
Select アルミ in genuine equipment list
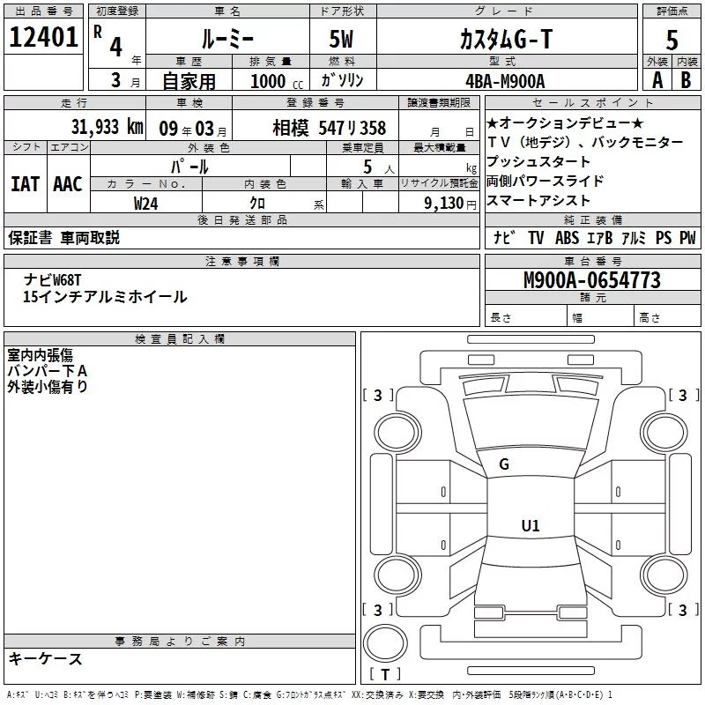point(634,237)
